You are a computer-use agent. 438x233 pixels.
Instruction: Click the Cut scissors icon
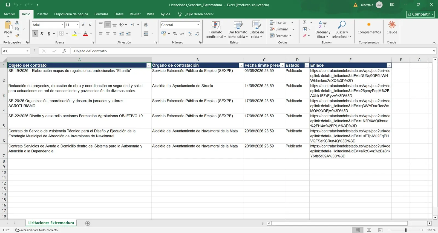(x=17, y=22)
